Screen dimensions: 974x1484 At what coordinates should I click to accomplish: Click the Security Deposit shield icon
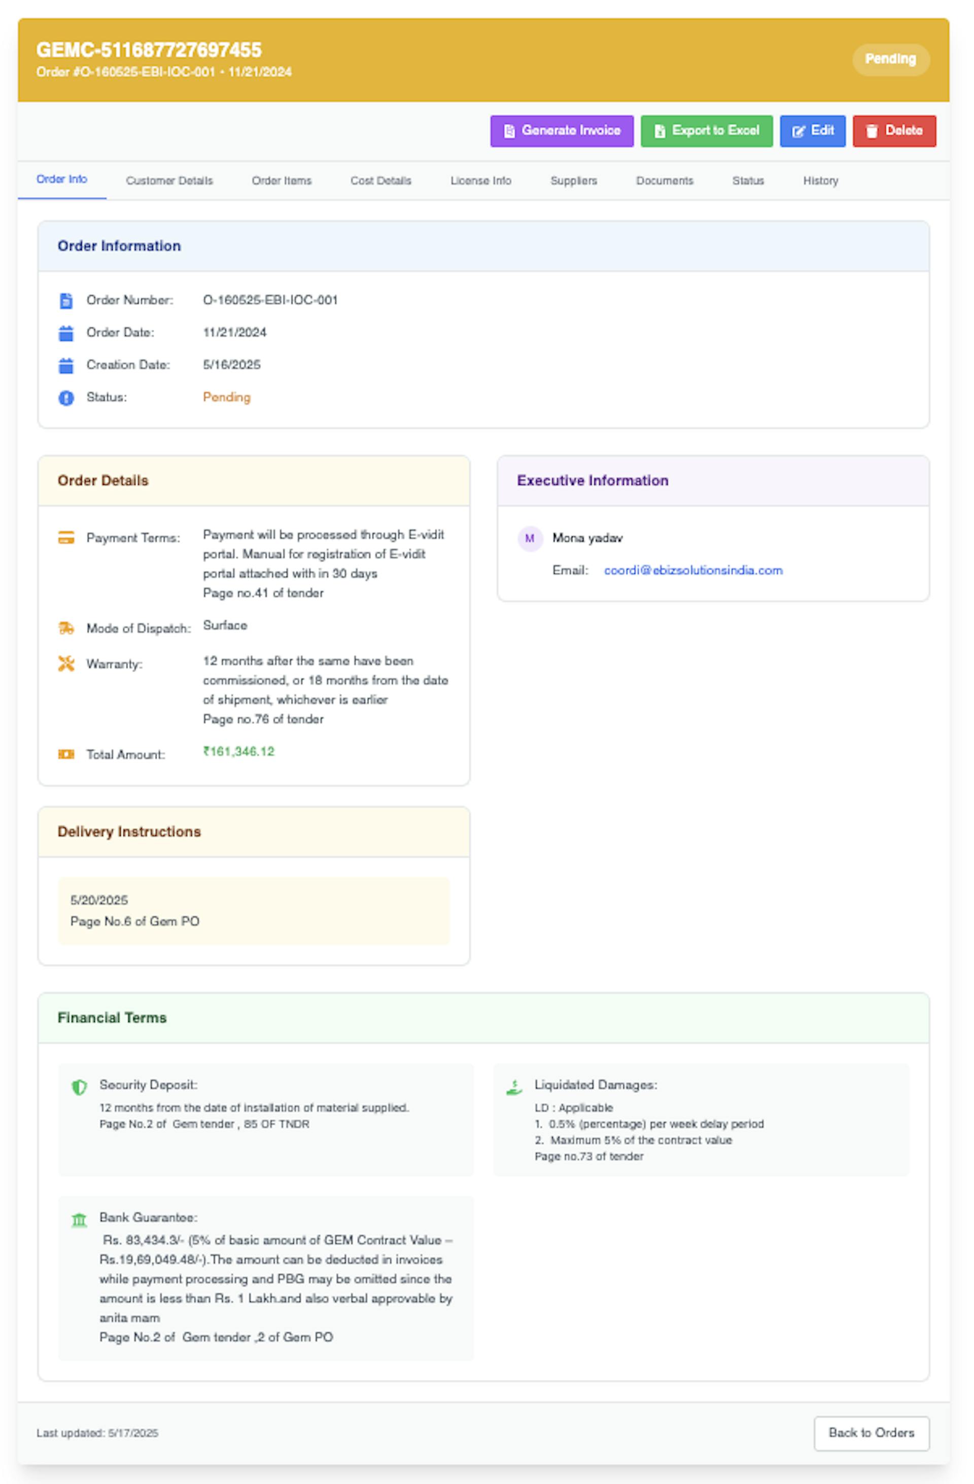79,1087
